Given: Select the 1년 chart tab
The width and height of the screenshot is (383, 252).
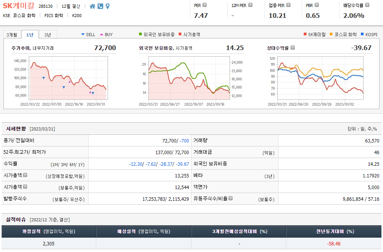Looking at the screenshot, I should (x=30, y=35).
